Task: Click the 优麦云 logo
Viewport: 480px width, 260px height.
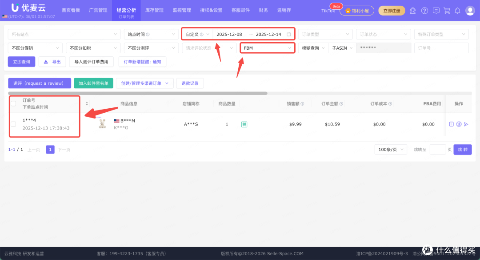Action: coord(28,8)
